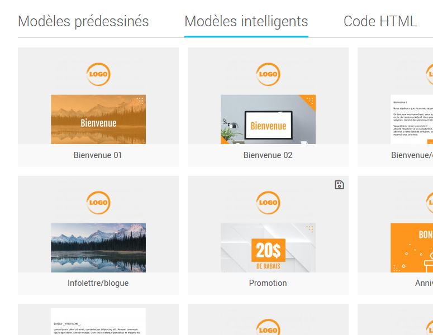Click the logo icon in Infolettre/blogue card
This screenshot has height=335, width=433.
[x=98, y=203]
